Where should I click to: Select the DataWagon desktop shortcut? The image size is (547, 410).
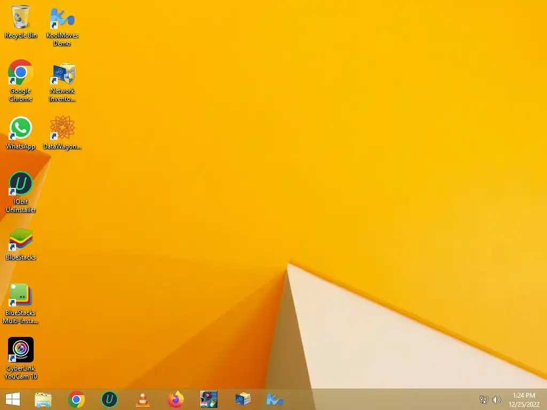(62, 133)
